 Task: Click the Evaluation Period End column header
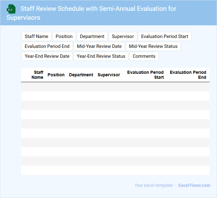pyautogui.click(x=188, y=75)
